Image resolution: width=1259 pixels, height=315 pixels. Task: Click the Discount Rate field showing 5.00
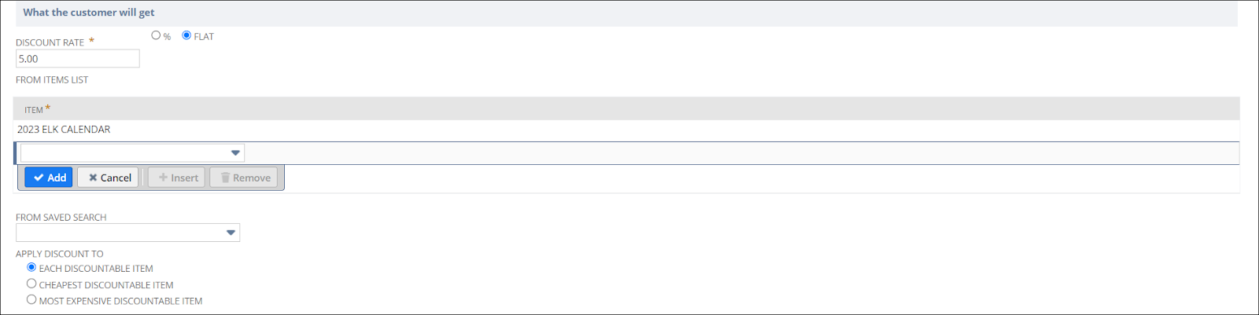pyautogui.click(x=77, y=59)
